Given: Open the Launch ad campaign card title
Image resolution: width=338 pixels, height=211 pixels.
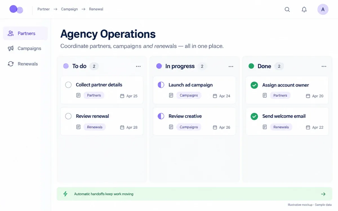Looking at the screenshot, I should click(x=190, y=85).
